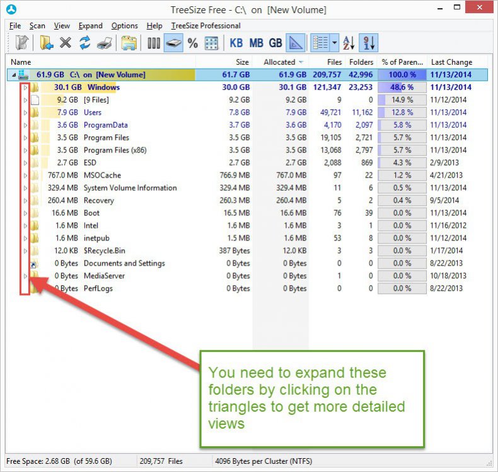Click the 2/9/2013 date in ESD row
The width and height of the screenshot is (498, 472).
pyautogui.click(x=444, y=162)
